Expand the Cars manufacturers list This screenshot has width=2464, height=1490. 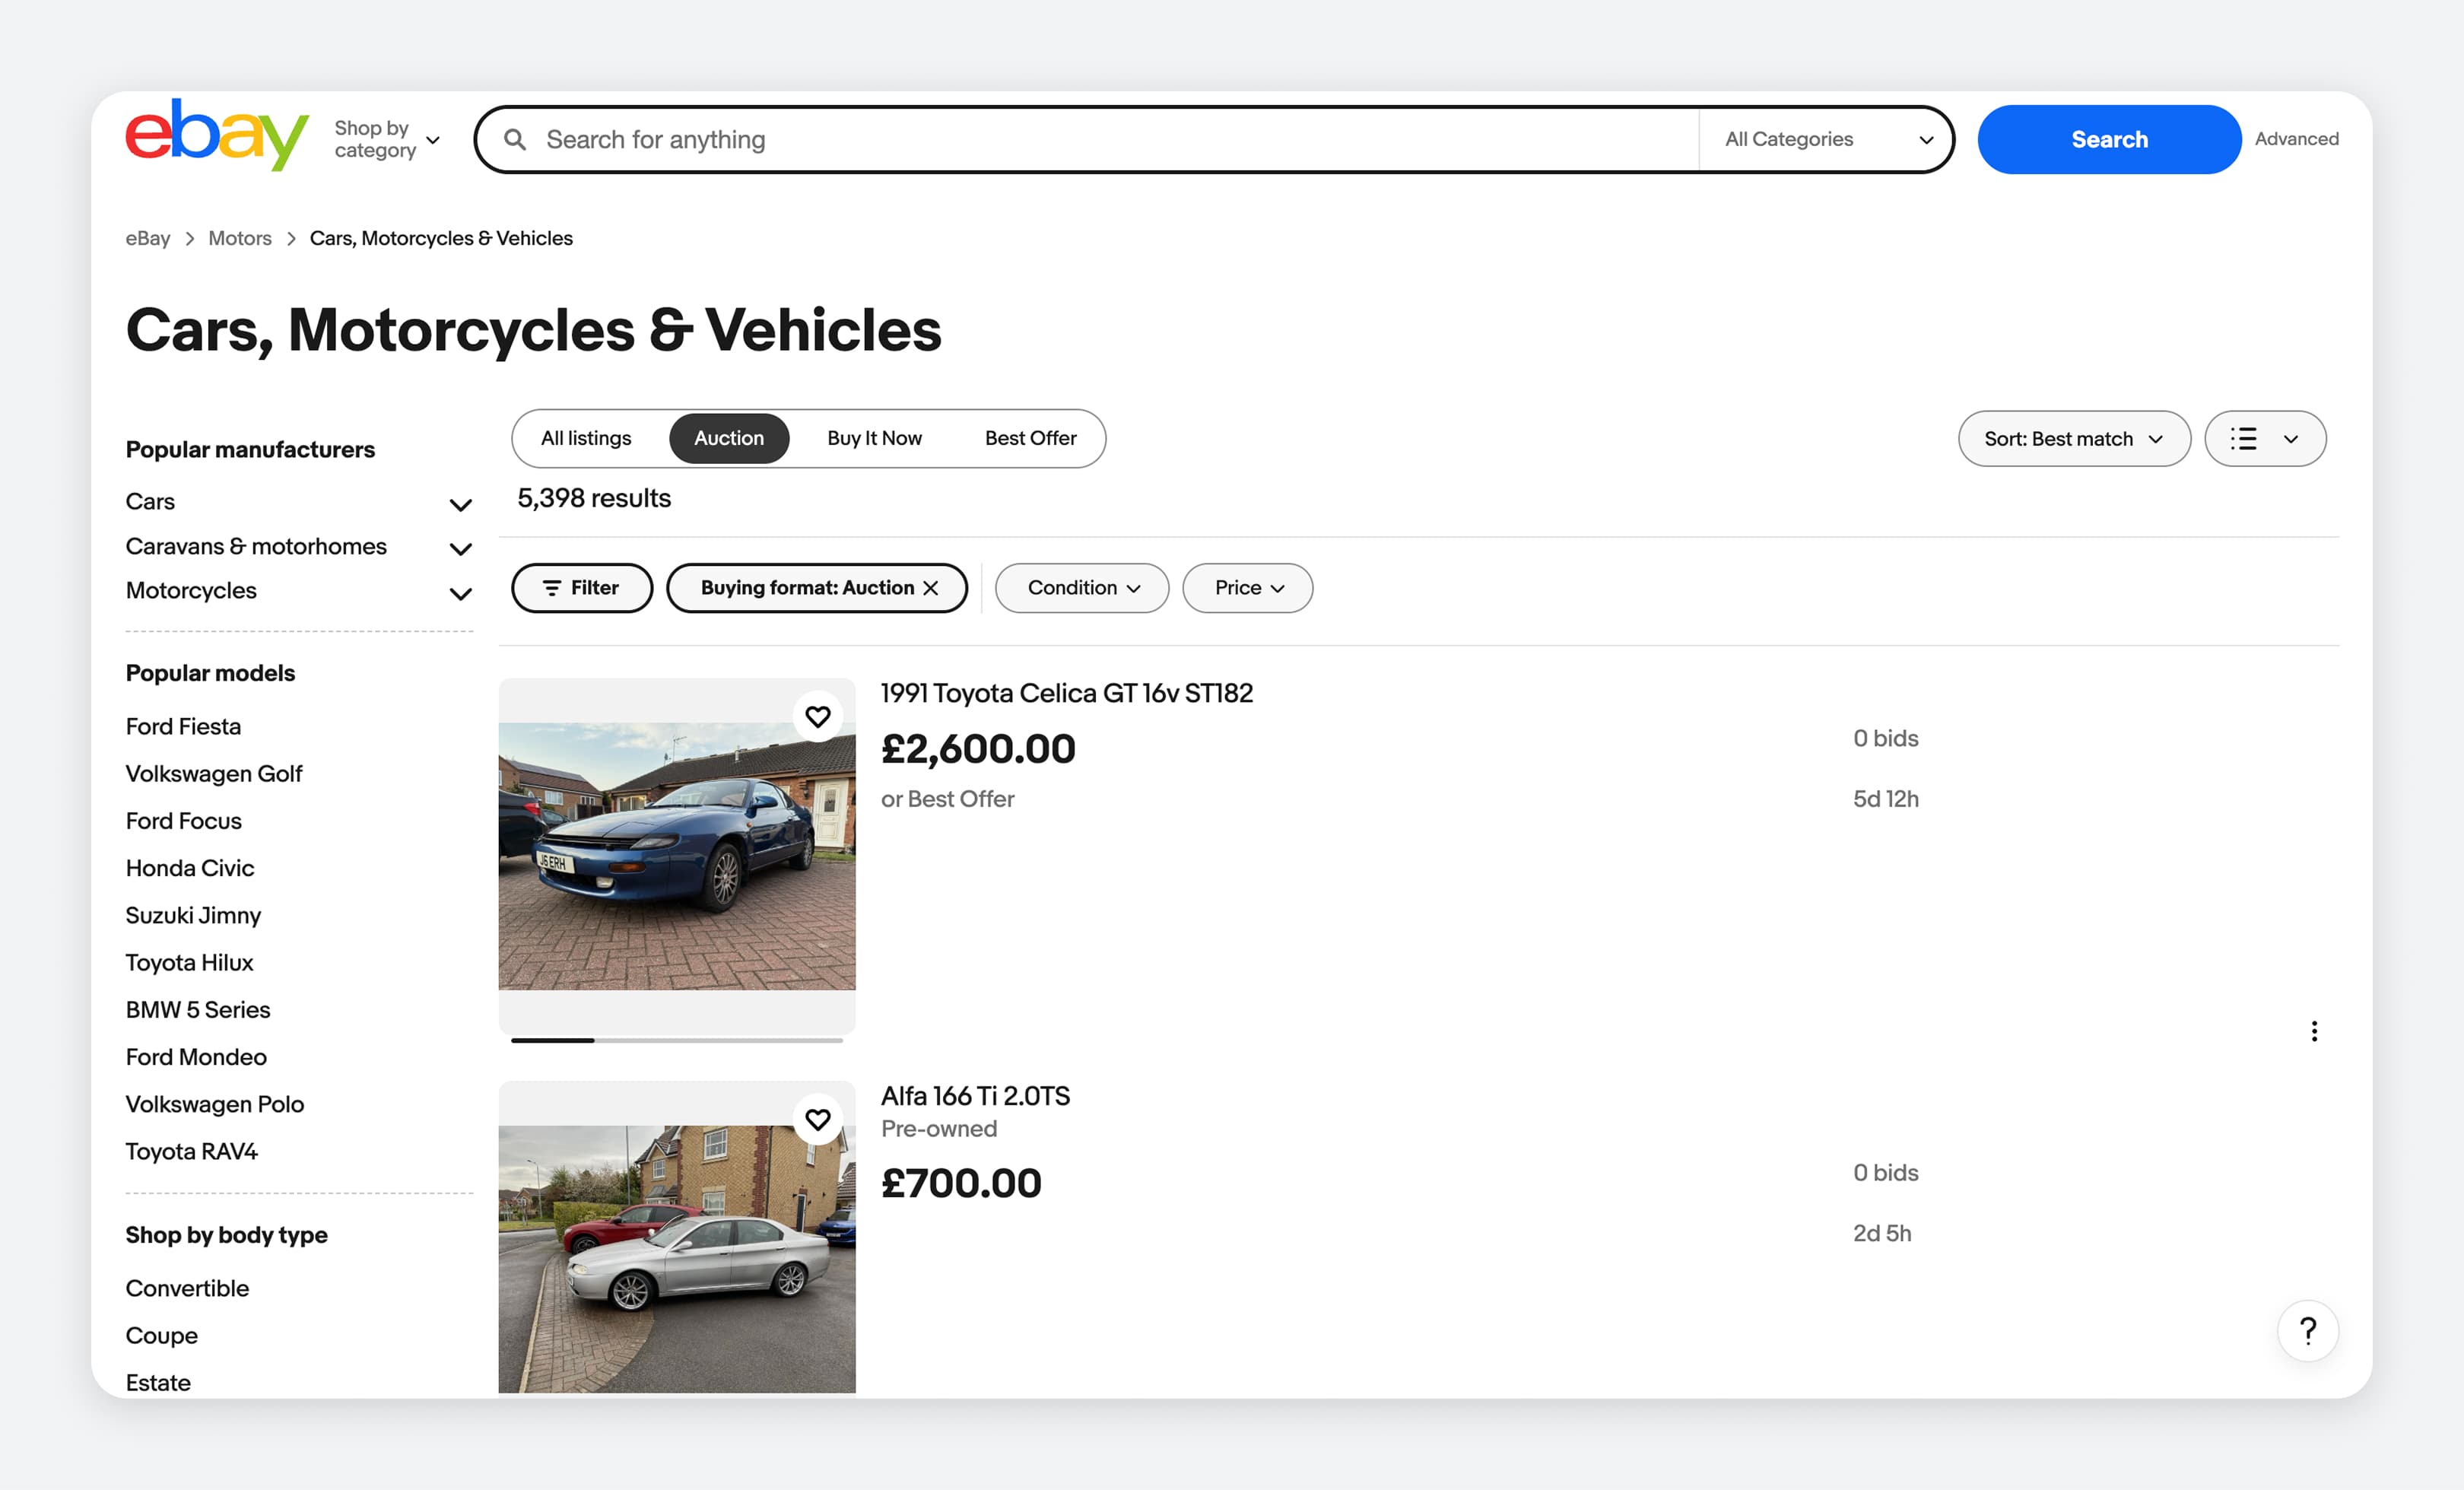[460, 504]
